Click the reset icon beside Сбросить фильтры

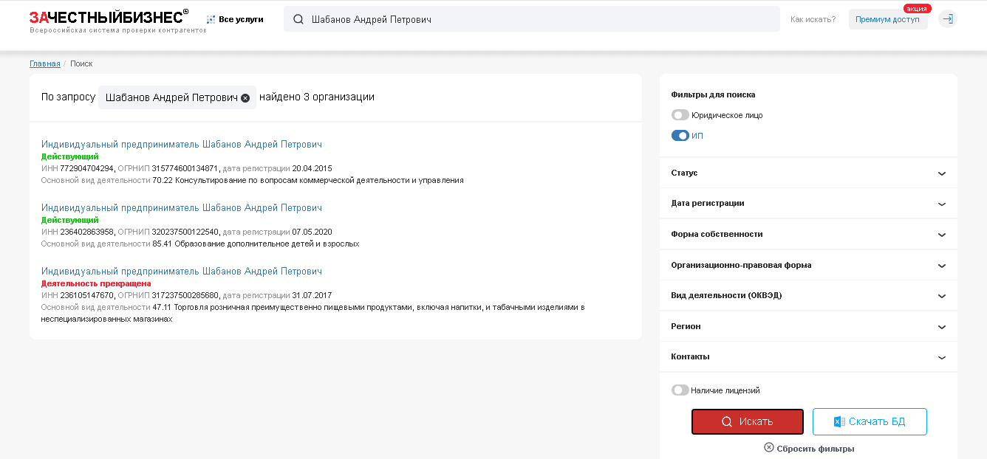pyautogui.click(x=769, y=448)
